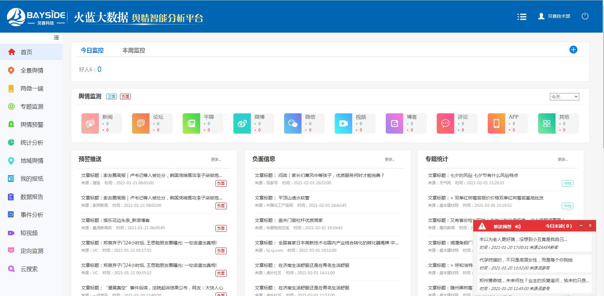Click the 论坛 forum icon

[x=141, y=123]
